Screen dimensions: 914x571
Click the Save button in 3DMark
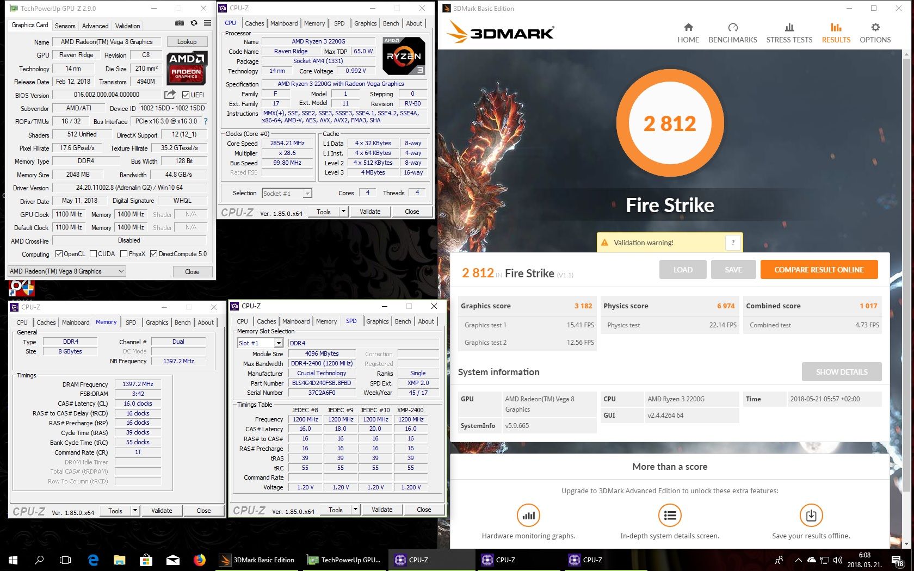click(x=733, y=270)
